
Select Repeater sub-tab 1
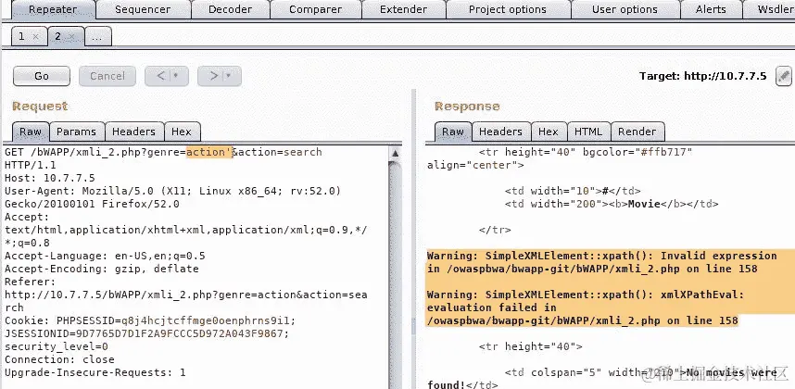21,36
